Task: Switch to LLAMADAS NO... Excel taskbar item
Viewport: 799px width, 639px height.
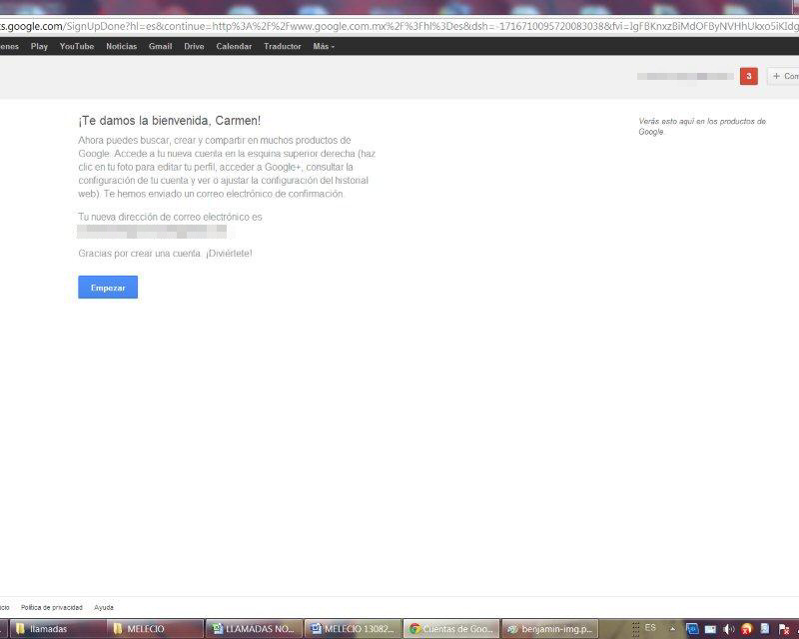Action: click(x=254, y=629)
